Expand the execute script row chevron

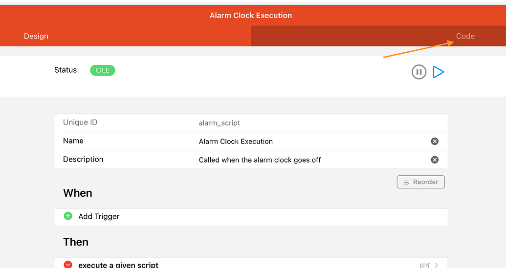436,265
